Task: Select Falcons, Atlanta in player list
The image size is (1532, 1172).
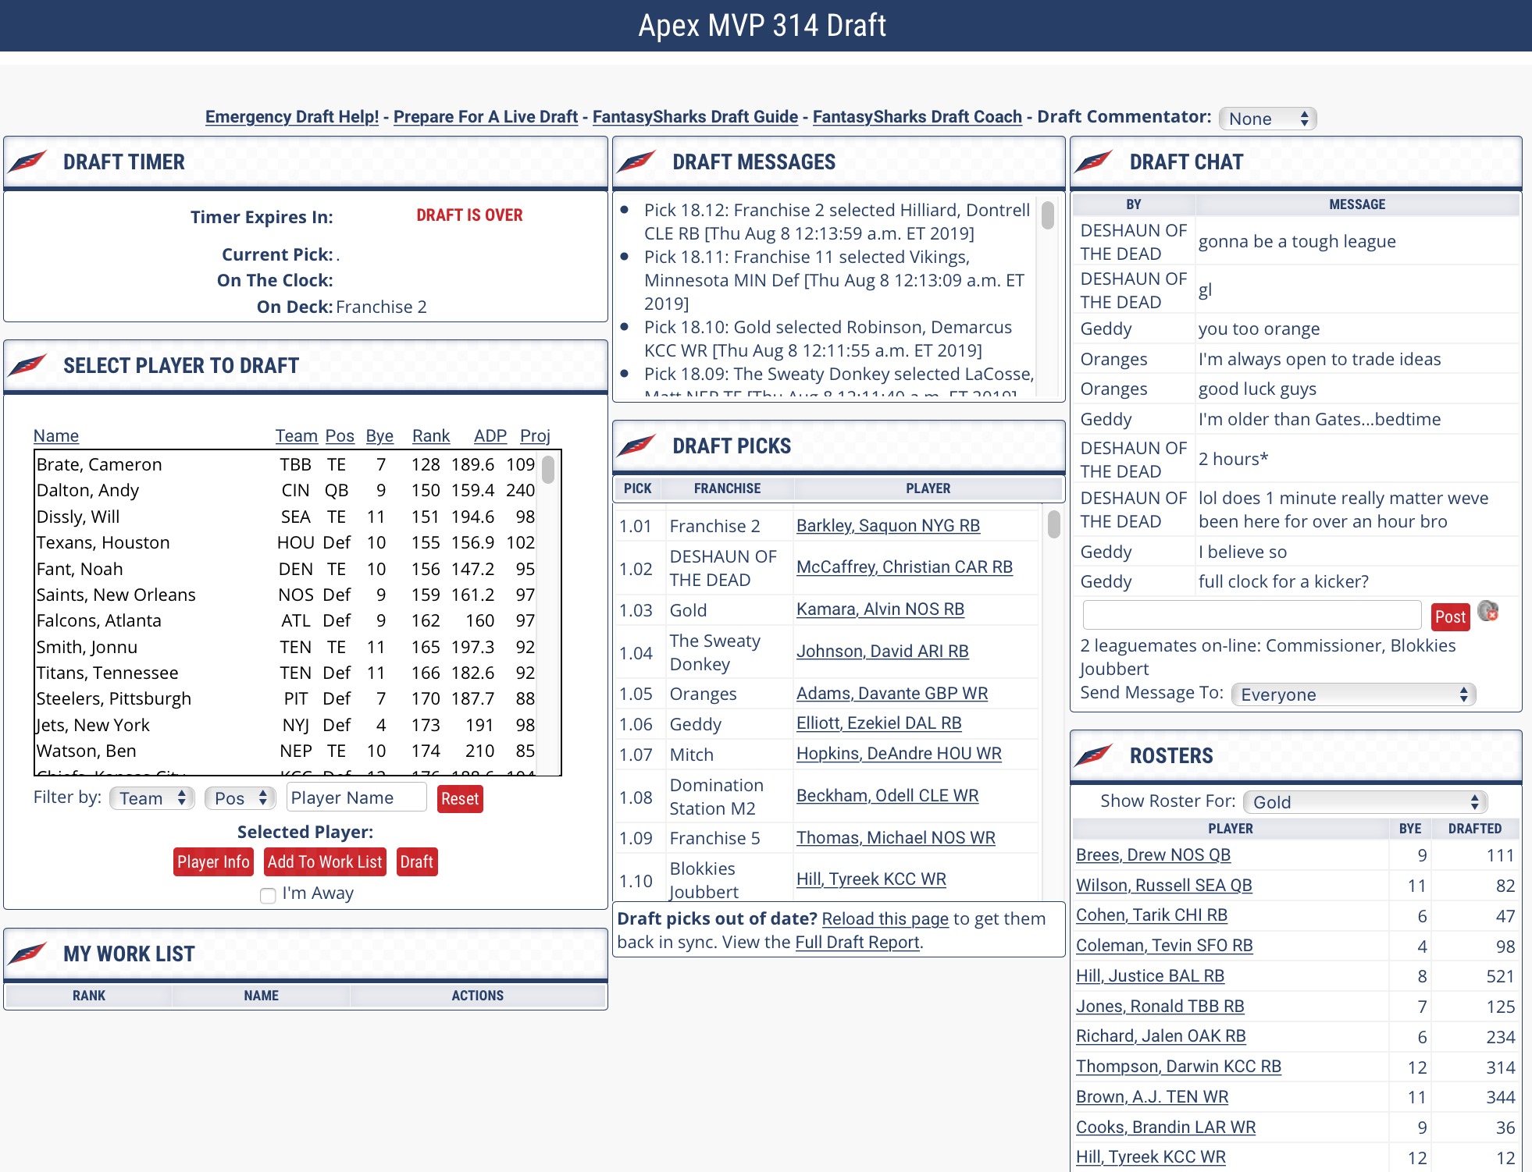Action: 286,620
